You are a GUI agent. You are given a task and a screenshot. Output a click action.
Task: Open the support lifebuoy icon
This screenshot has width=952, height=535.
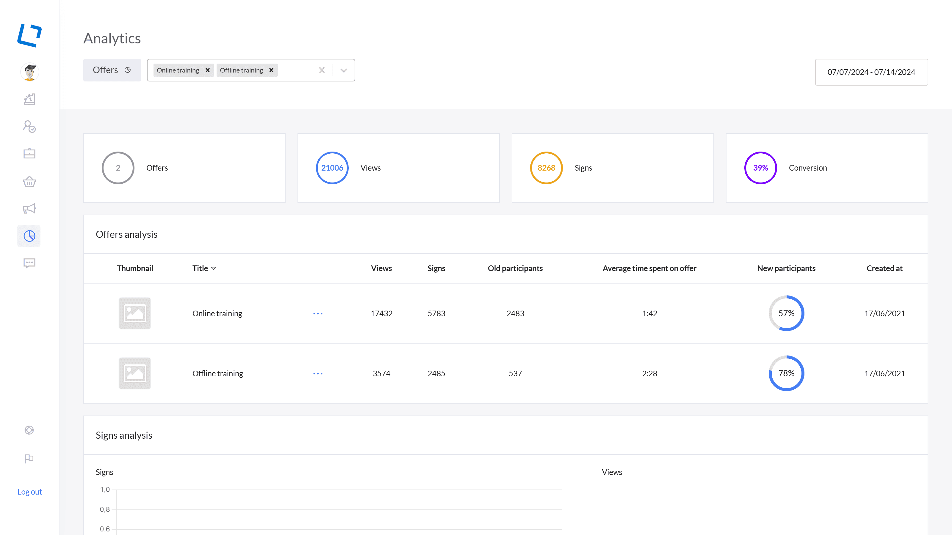tap(29, 430)
